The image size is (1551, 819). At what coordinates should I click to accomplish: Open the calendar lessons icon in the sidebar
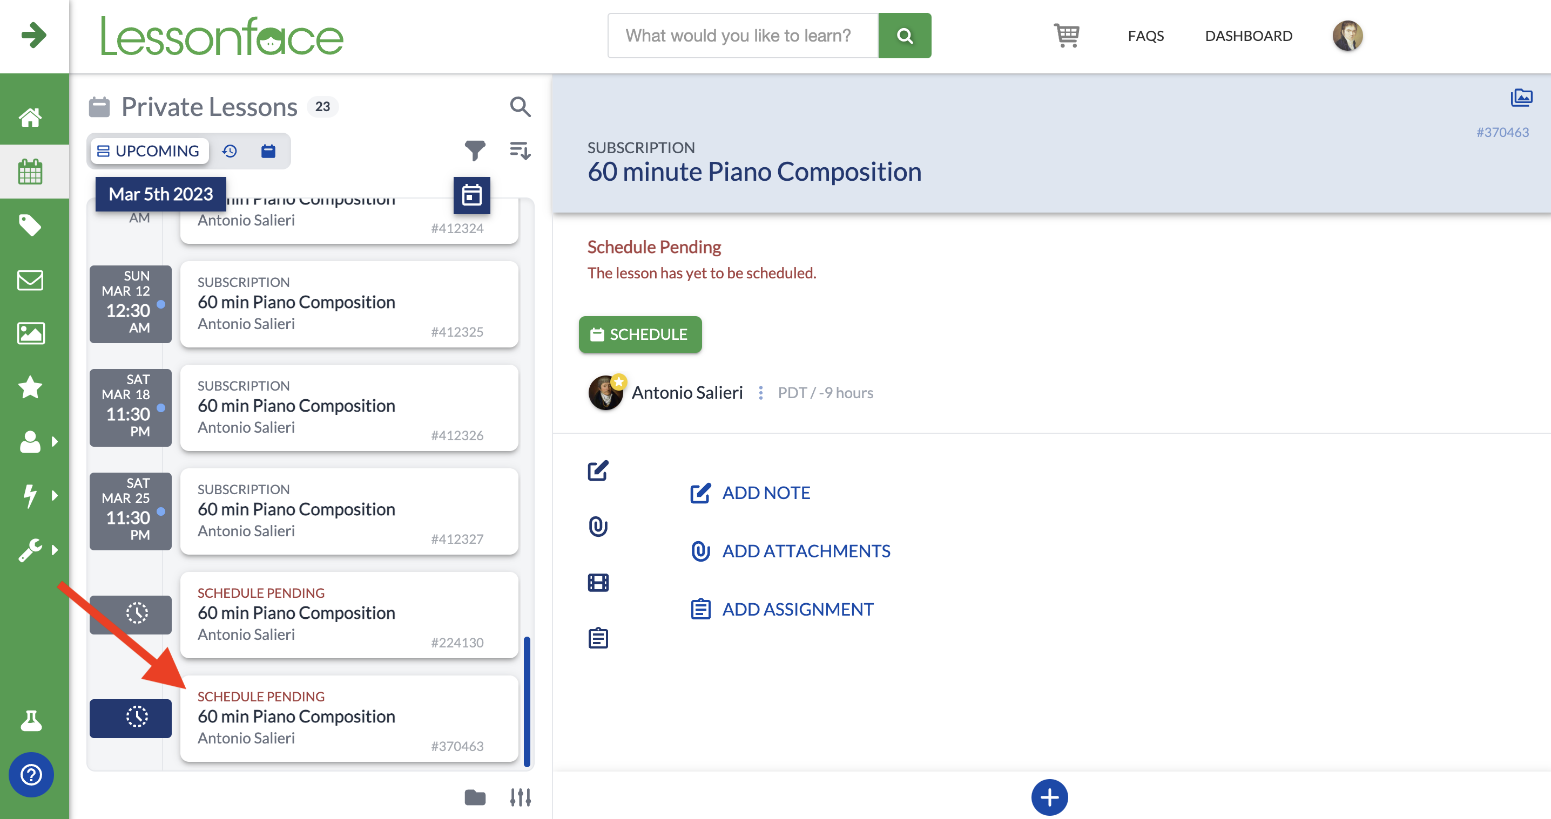30,172
